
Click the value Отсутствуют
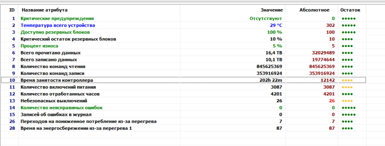tap(266, 18)
